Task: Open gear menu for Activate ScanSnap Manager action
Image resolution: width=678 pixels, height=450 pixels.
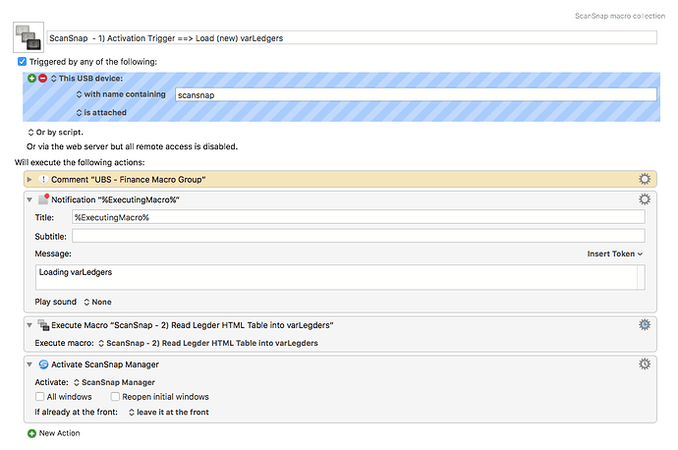Action: 645,364
